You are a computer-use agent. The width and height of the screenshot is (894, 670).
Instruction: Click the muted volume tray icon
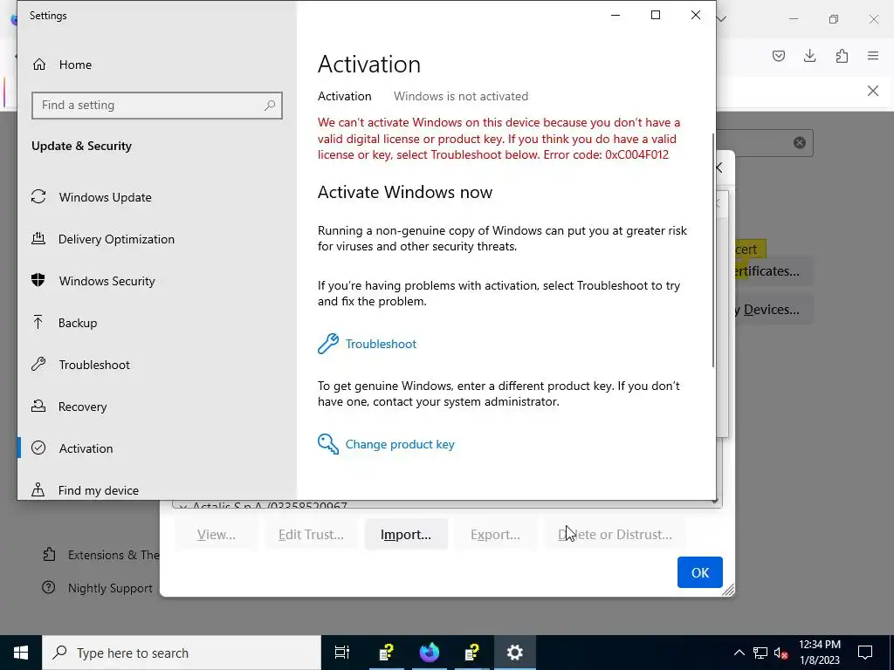click(x=781, y=653)
